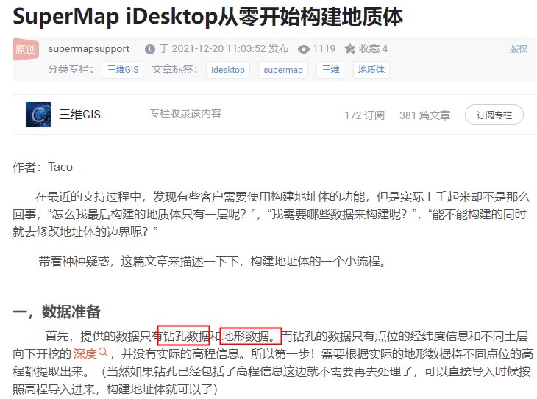The height and width of the screenshot is (399, 537).
Task: Click the 收藏 4 favorites text
Action: 373,49
